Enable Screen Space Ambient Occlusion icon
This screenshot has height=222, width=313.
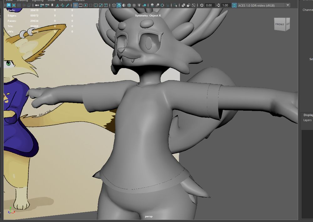152,5
